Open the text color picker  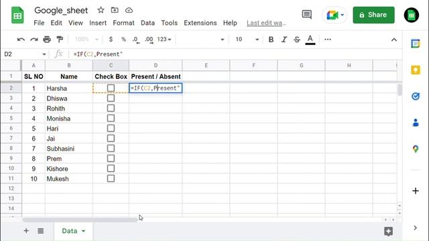310,40
